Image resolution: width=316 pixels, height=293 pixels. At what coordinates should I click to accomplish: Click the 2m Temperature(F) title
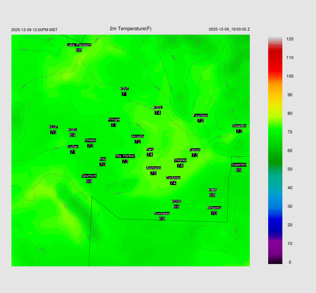click(131, 29)
